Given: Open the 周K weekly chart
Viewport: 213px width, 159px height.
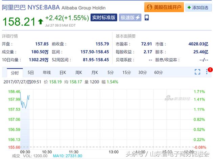Looking at the screenshot, I should 78,72.
